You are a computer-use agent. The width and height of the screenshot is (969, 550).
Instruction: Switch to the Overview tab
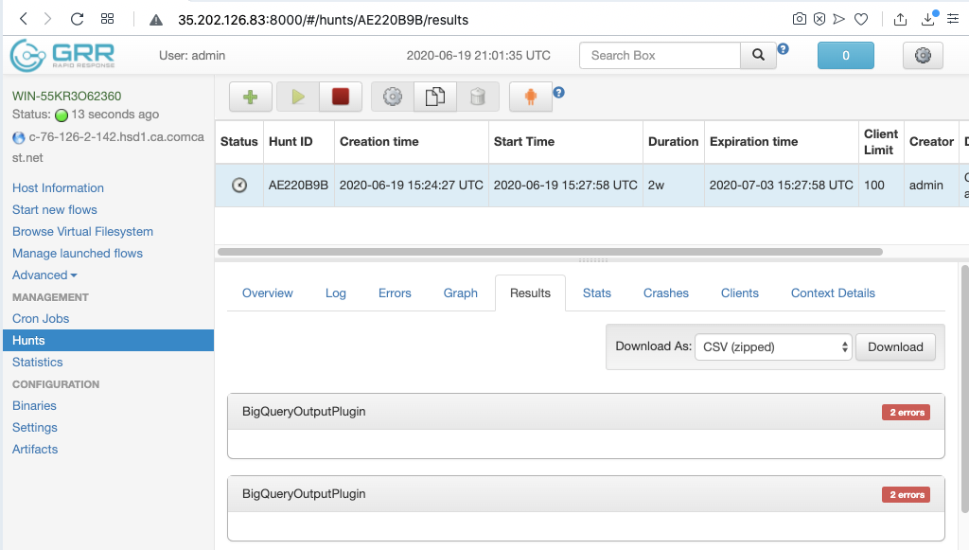click(x=268, y=293)
